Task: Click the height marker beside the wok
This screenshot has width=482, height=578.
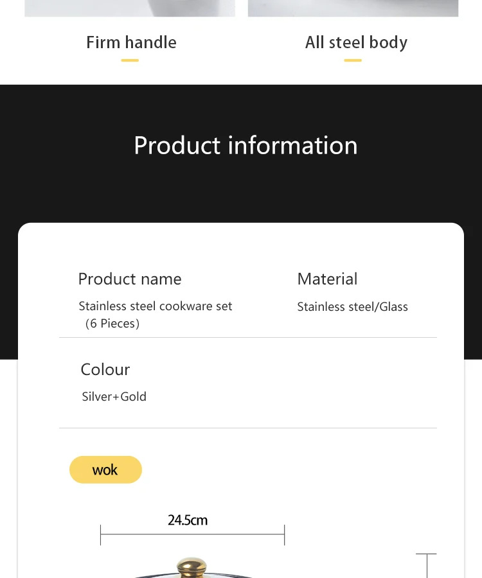Action: coord(426,564)
